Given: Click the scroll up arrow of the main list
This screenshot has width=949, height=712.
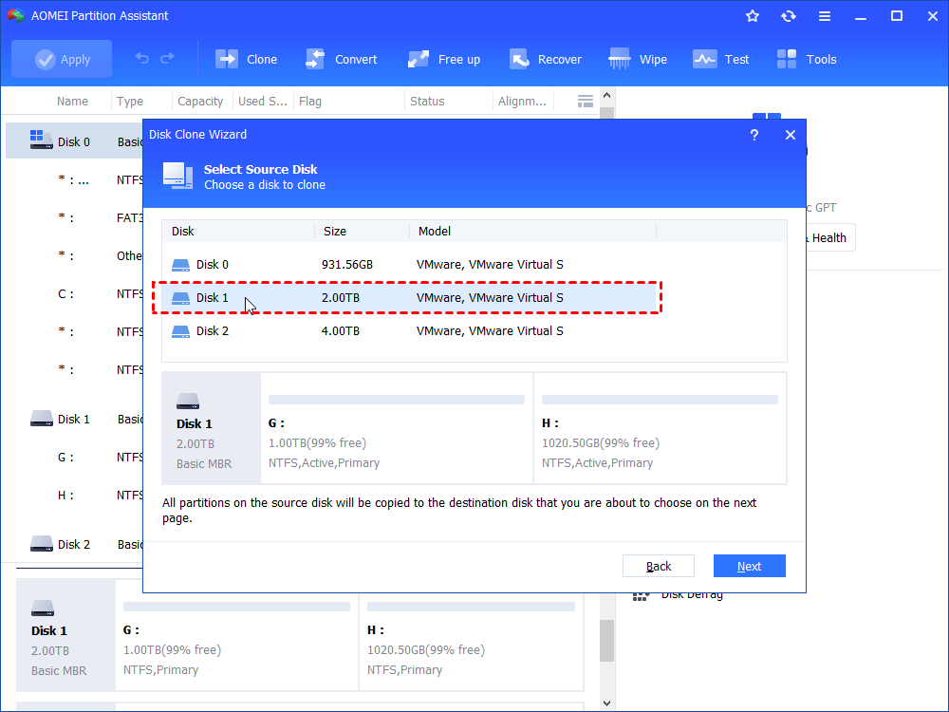Looking at the screenshot, I should point(607,96).
